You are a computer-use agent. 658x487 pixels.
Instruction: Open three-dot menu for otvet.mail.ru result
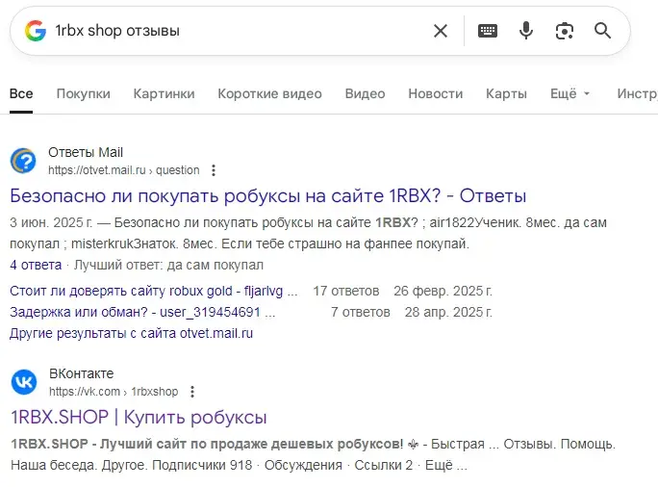coord(214,170)
